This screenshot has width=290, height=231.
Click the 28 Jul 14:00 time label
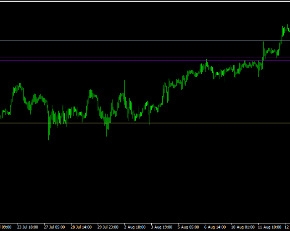81,227
